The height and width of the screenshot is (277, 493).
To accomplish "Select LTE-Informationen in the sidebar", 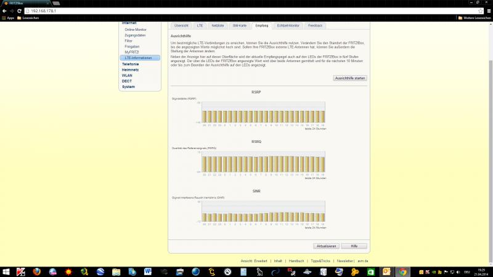I will [140, 58].
